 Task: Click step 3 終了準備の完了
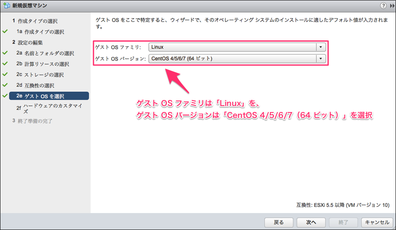point(32,121)
